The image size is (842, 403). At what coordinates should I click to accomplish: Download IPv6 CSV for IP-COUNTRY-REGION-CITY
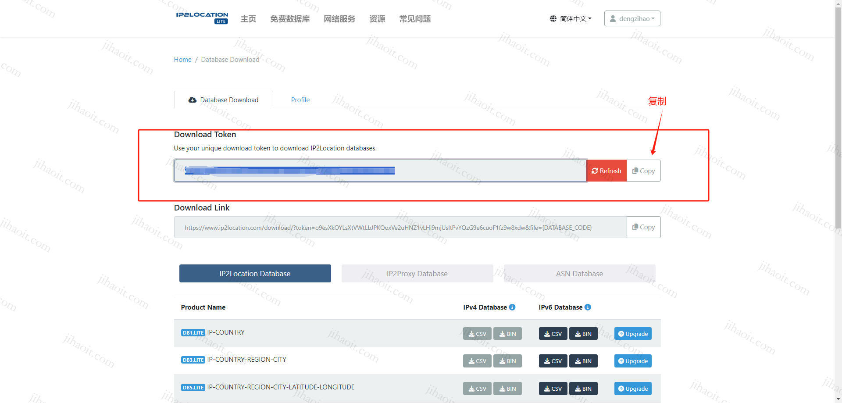click(x=553, y=361)
